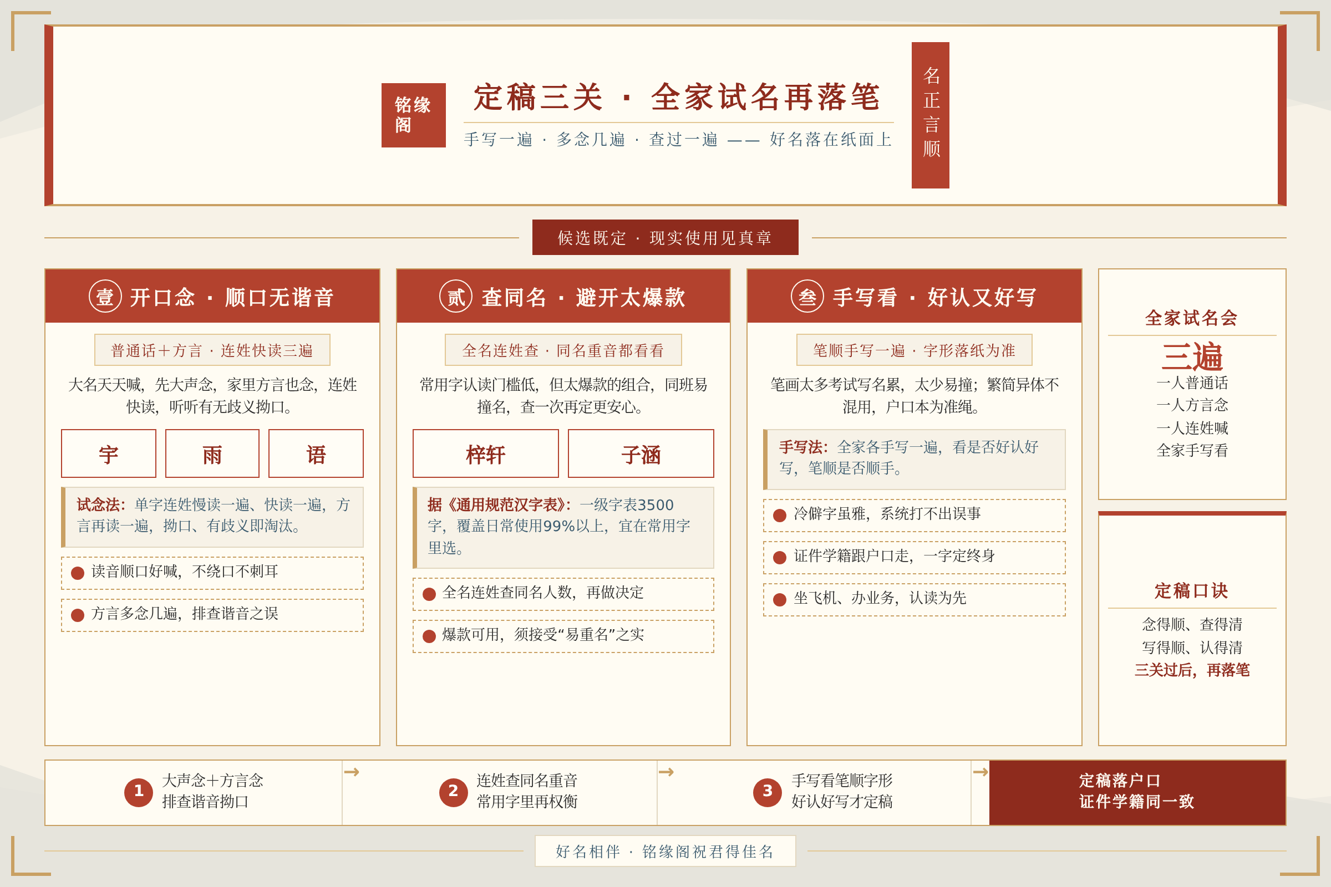This screenshot has height=887, width=1331.
Task: Click the circled 贰 numeral icon
Action: (x=456, y=296)
